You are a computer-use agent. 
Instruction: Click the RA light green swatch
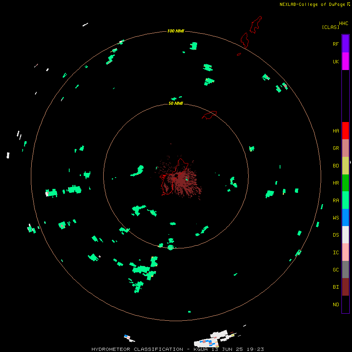tap(345, 200)
